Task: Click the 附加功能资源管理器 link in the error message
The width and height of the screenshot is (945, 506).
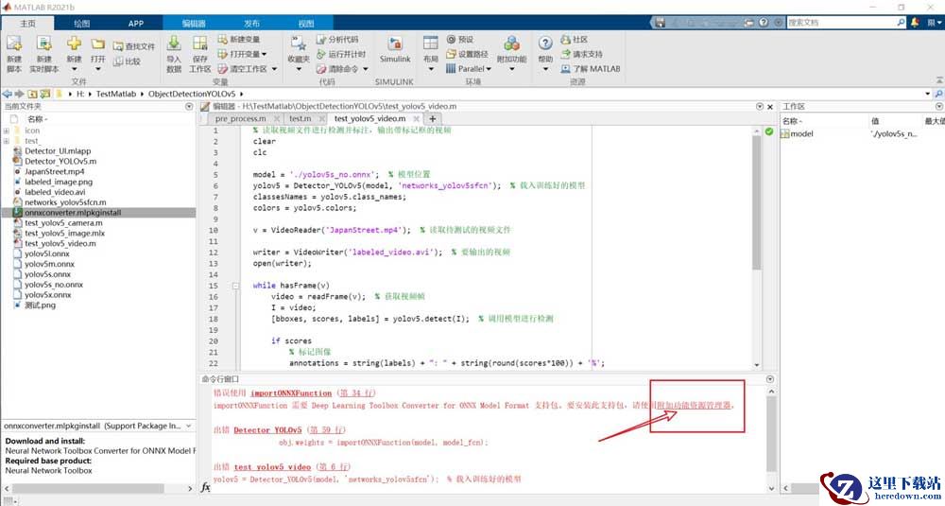Action: coord(695,406)
